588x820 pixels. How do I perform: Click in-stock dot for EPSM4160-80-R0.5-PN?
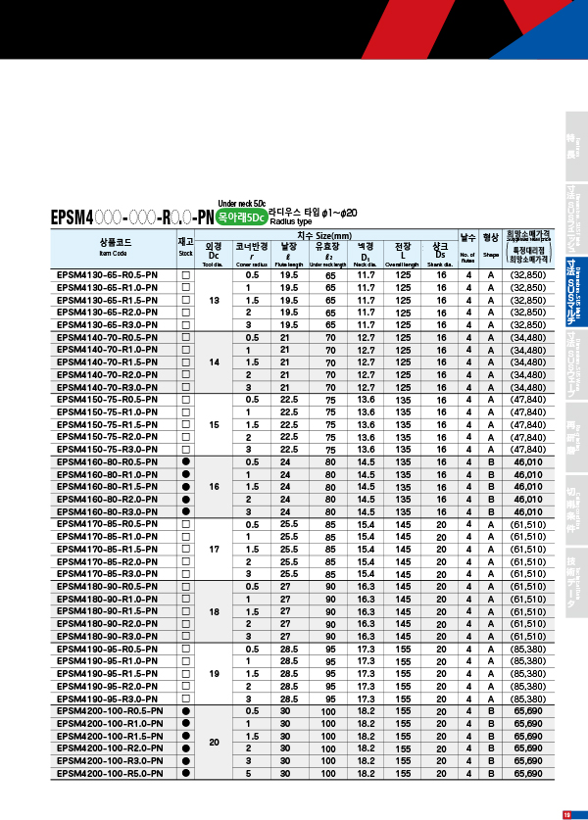[x=186, y=461]
